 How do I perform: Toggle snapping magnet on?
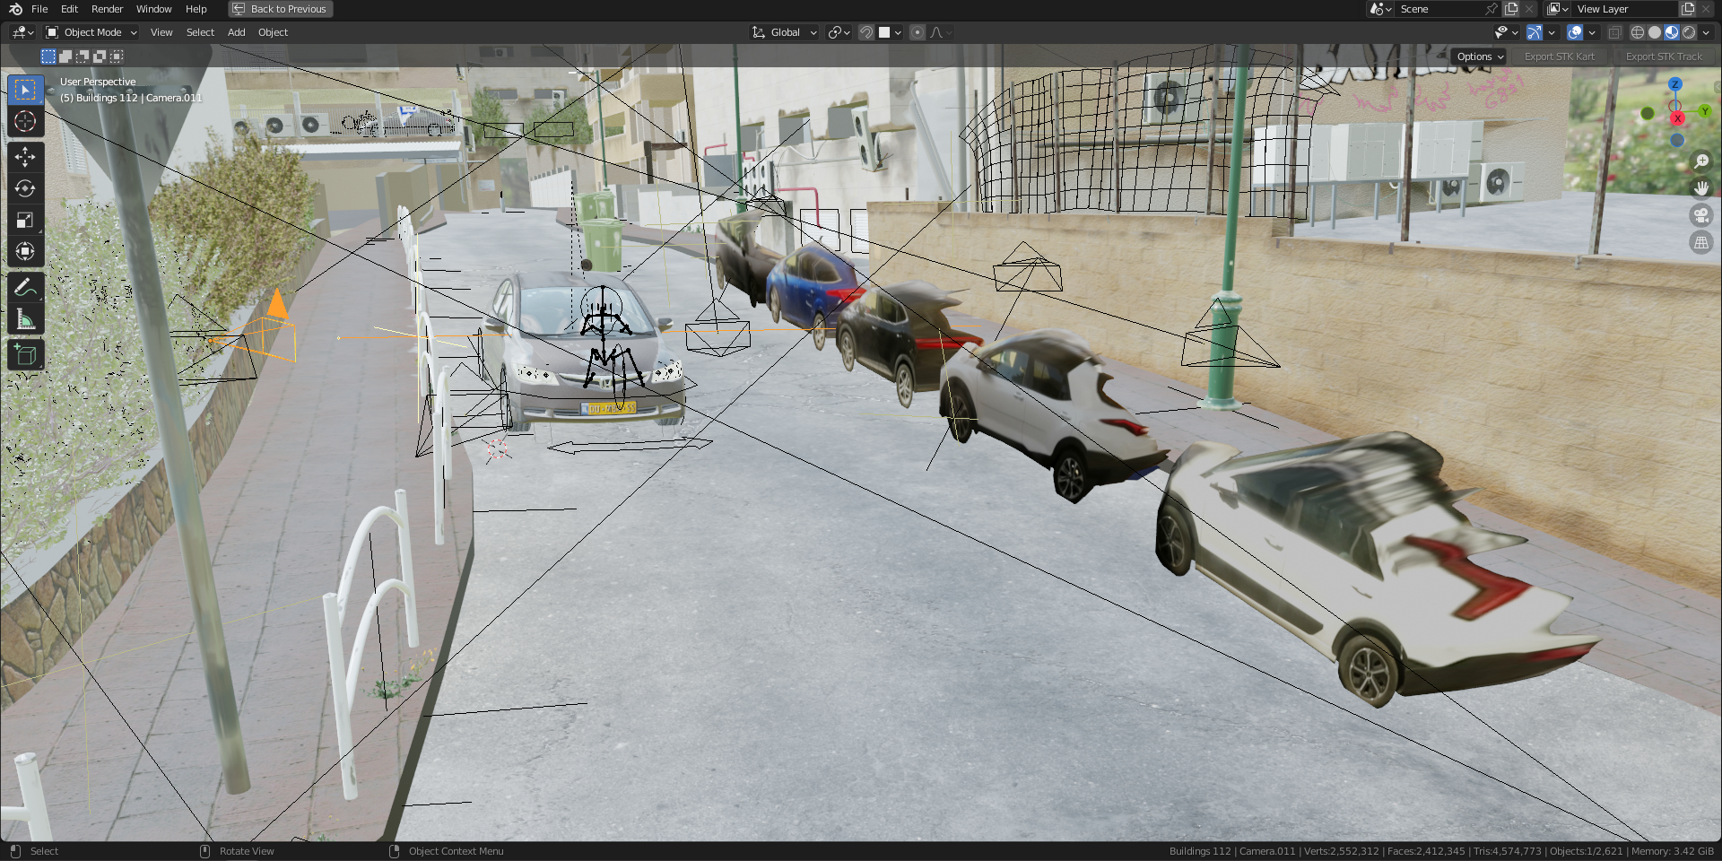click(x=866, y=32)
